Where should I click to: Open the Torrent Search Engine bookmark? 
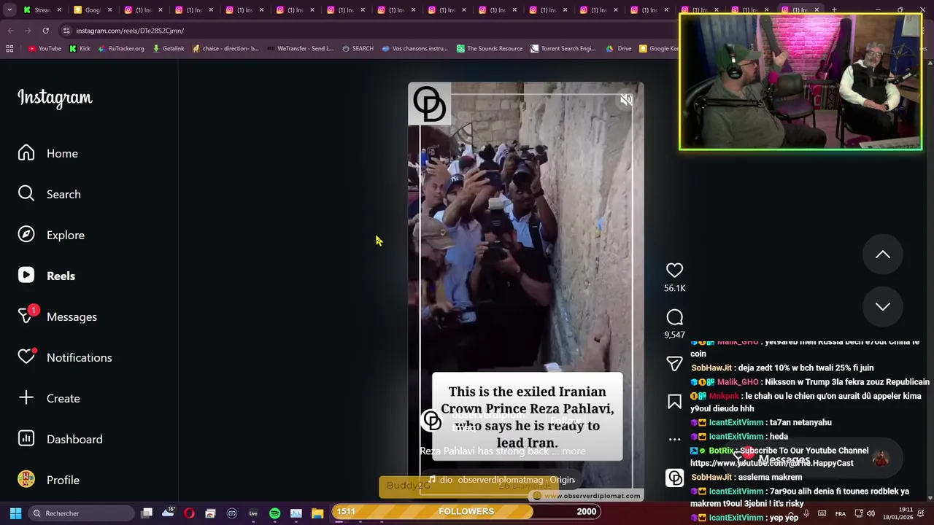click(563, 48)
